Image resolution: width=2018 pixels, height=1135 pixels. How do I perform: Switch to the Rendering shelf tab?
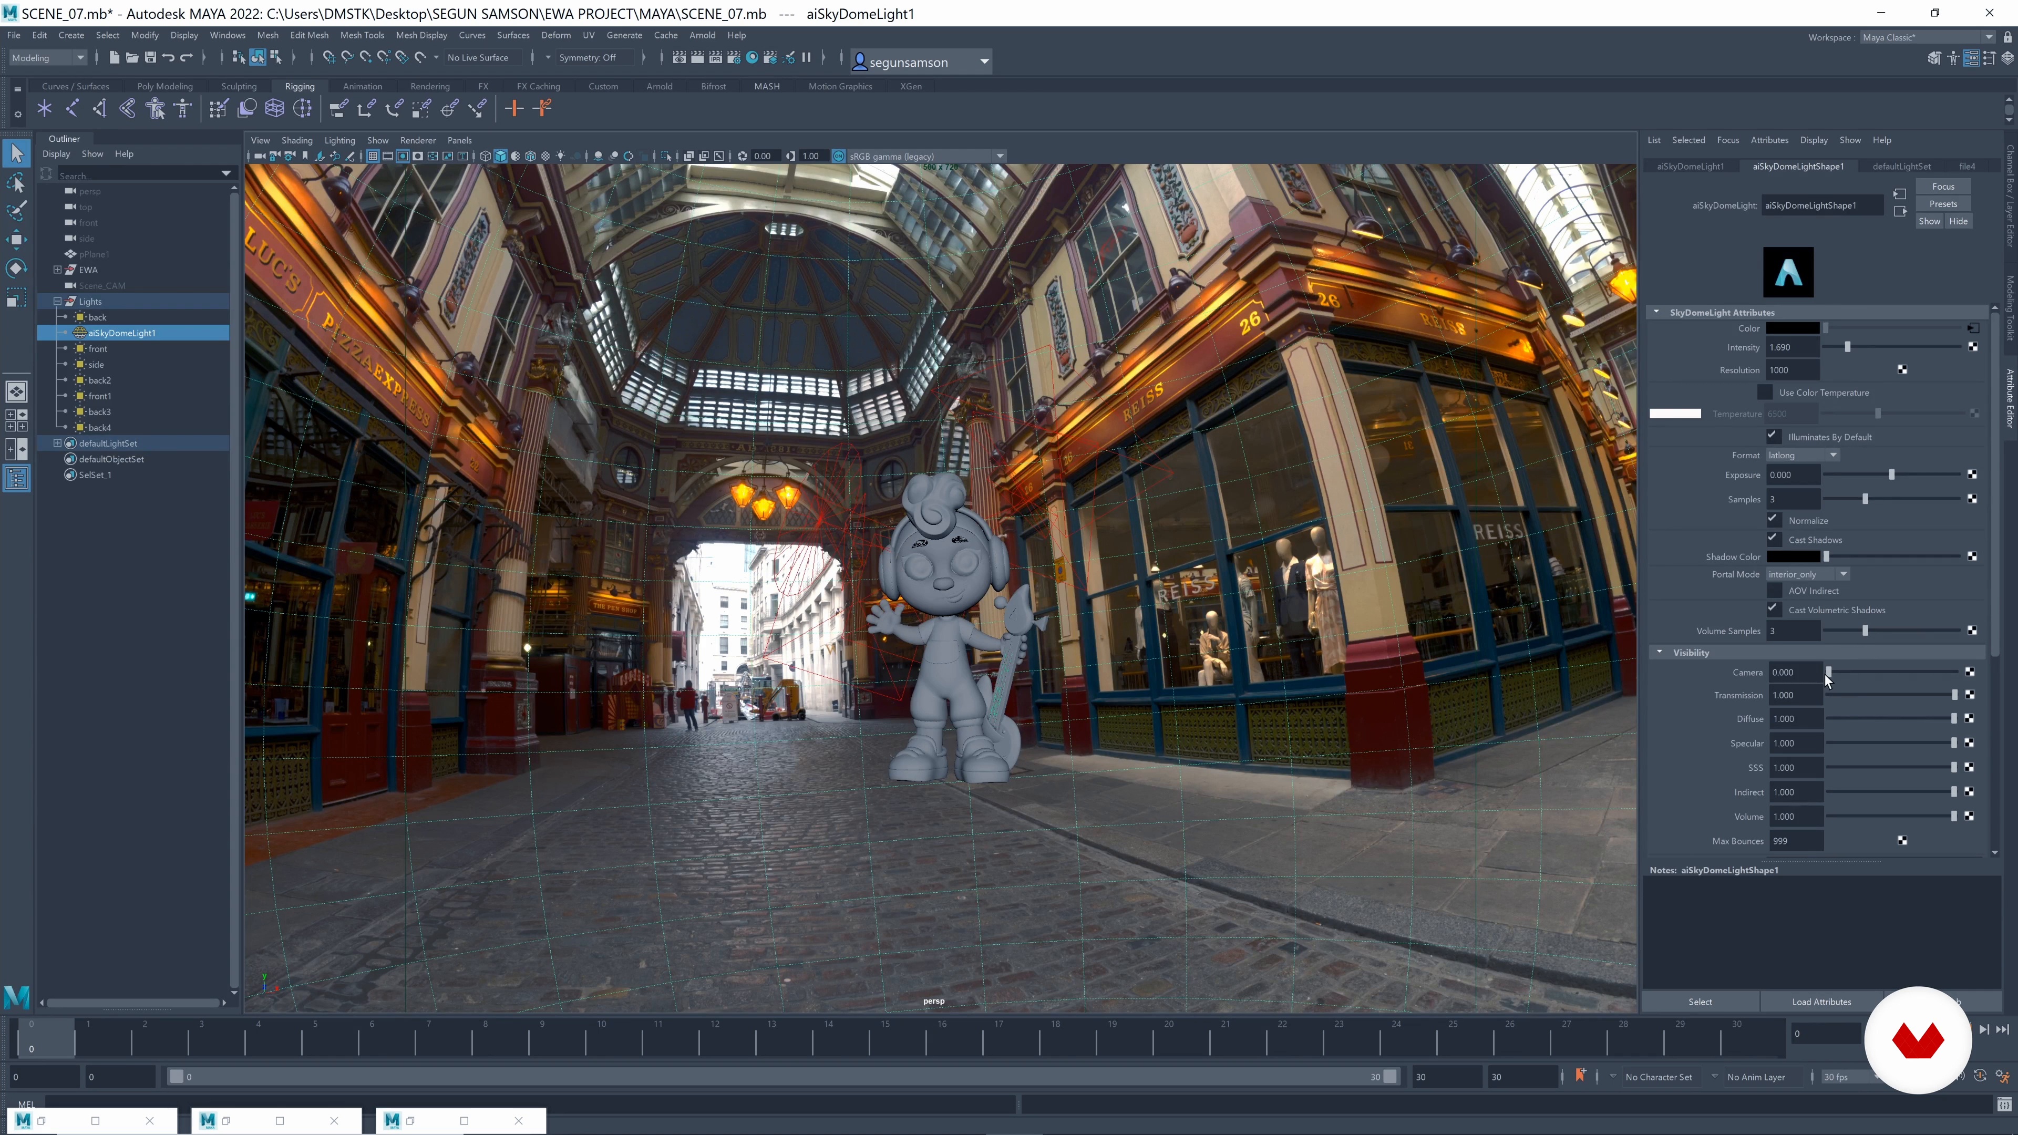[x=429, y=86]
